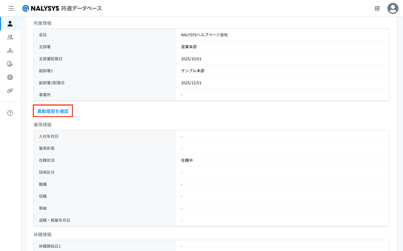Open the hamburger navigation menu

point(11,8)
